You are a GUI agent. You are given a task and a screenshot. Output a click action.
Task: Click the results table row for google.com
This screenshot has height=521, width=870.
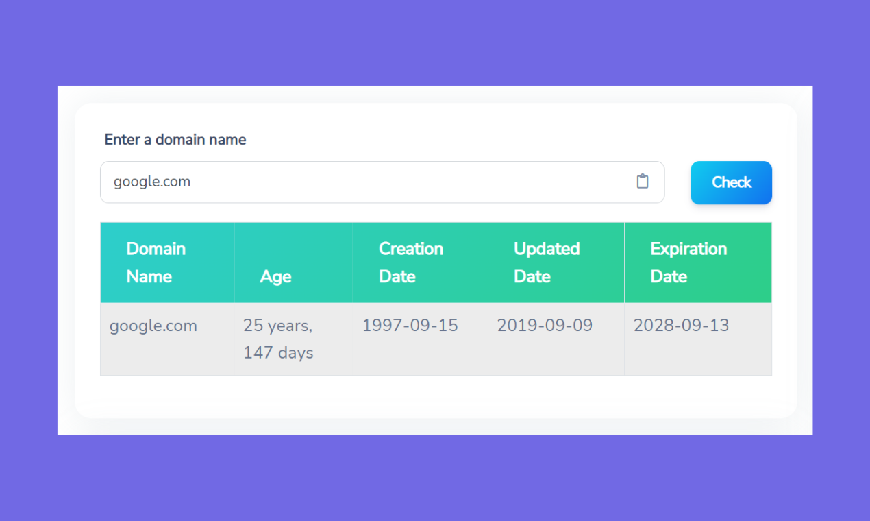coord(436,339)
